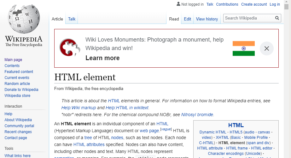Image resolution: width=291 pixels, height=158 pixels.
Task: Click the audio link in infobox
Action: (x=249, y=132)
